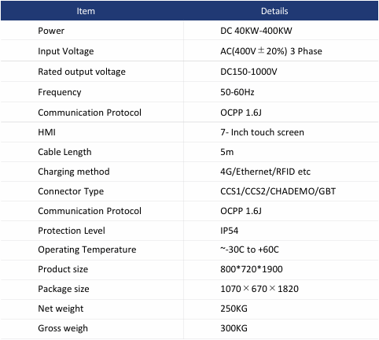The image size is (379, 340).
Task: Select the Frequency row label
Action: [60, 92]
